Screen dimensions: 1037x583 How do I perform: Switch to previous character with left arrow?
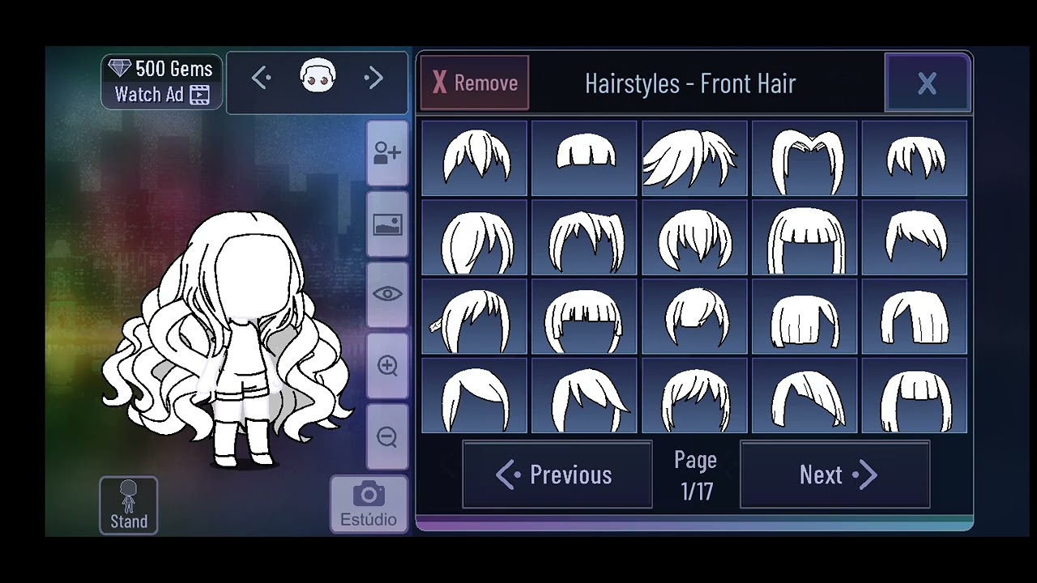[x=261, y=78]
